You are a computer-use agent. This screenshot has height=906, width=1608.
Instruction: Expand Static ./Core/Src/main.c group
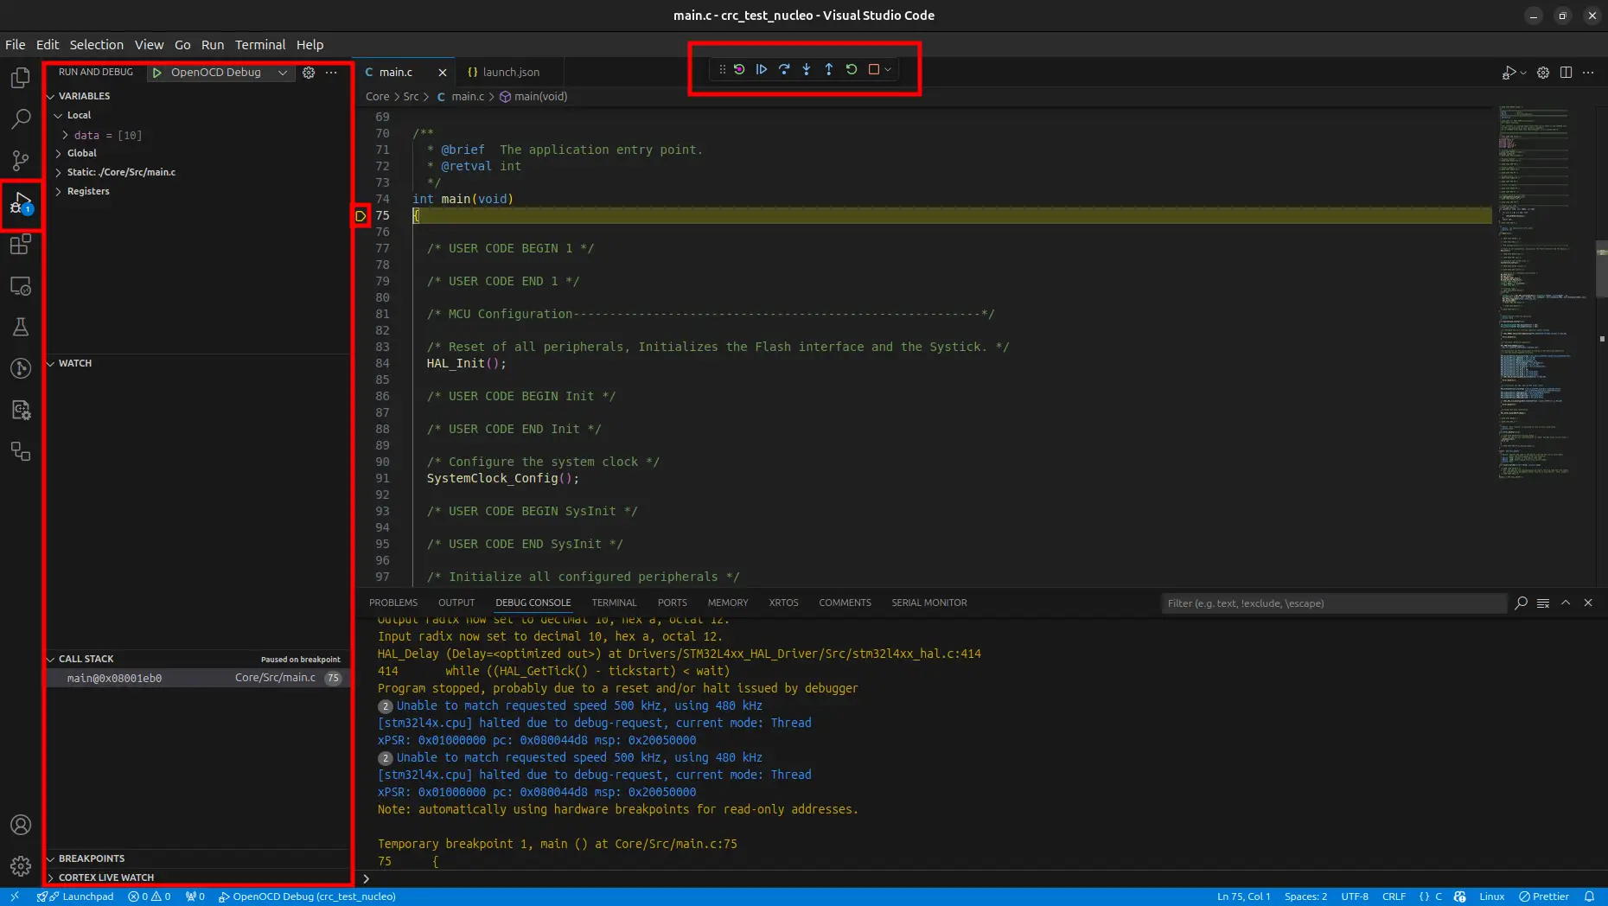click(x=58, y=172)
